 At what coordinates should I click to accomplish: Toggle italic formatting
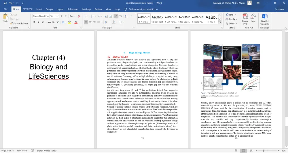click(x=38, y=22)
